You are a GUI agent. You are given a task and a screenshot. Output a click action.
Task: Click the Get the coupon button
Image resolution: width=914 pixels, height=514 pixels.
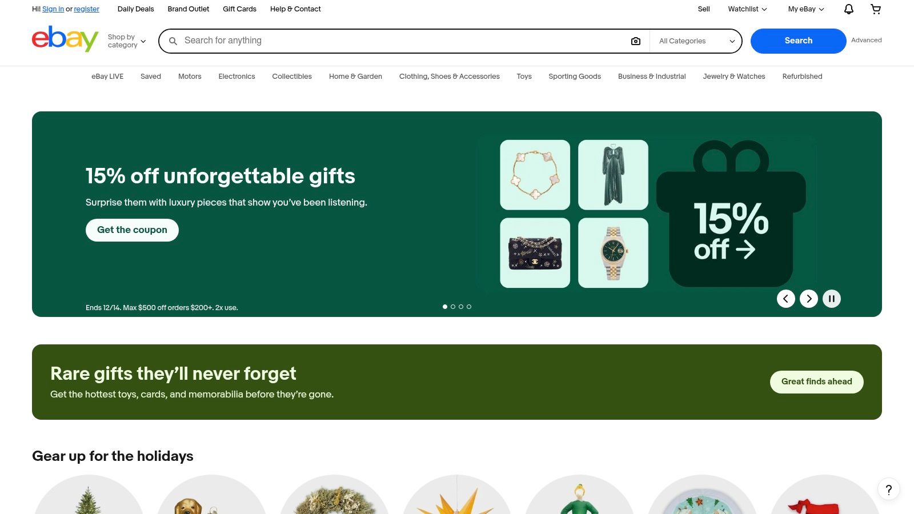132,230
